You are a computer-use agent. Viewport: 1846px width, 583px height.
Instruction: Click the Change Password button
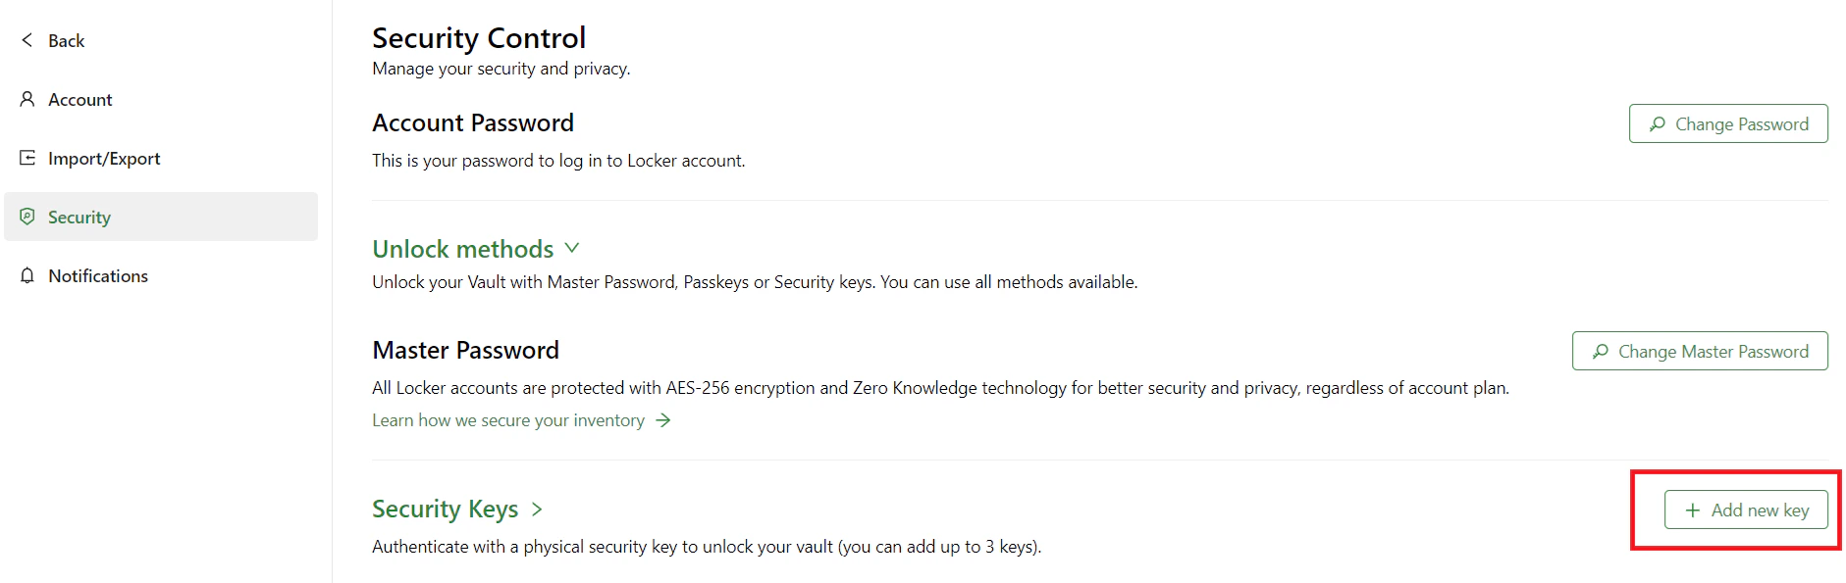pos(1727,123)
